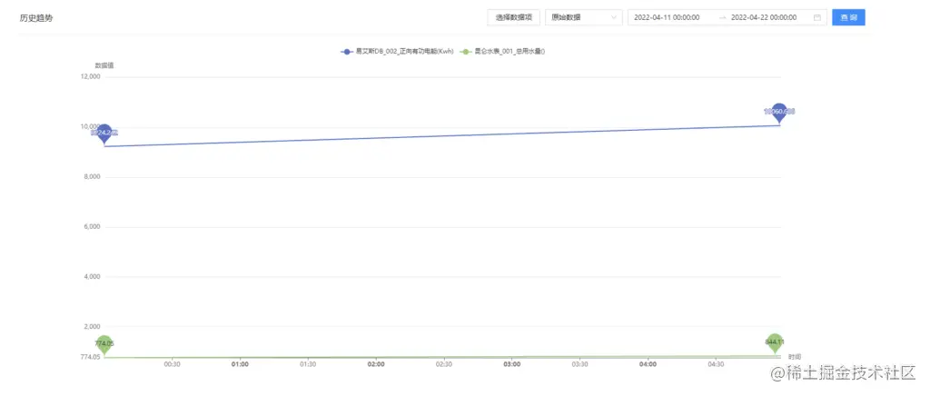The height and width of the screenshot is (396, 930).
Task: Click the 02:30 x-axis label
Action: [x=443, y=364]
